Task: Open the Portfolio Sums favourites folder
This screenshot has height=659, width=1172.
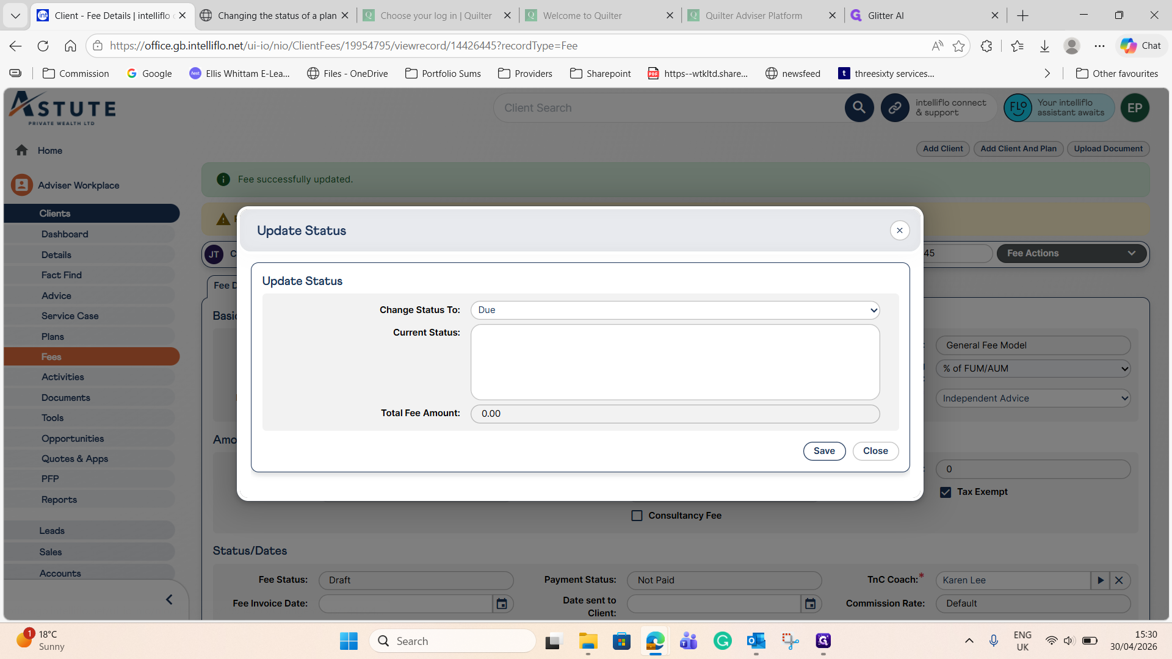Action: tap(443, 73)
